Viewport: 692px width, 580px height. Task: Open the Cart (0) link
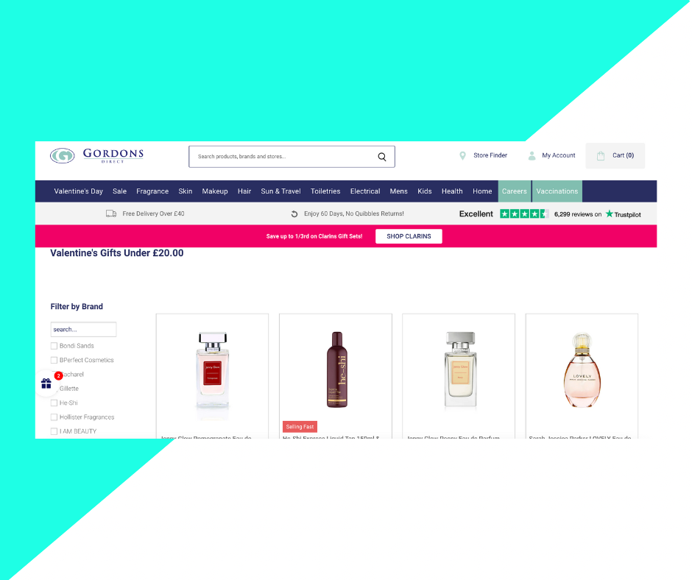click(x=615, y=156)
